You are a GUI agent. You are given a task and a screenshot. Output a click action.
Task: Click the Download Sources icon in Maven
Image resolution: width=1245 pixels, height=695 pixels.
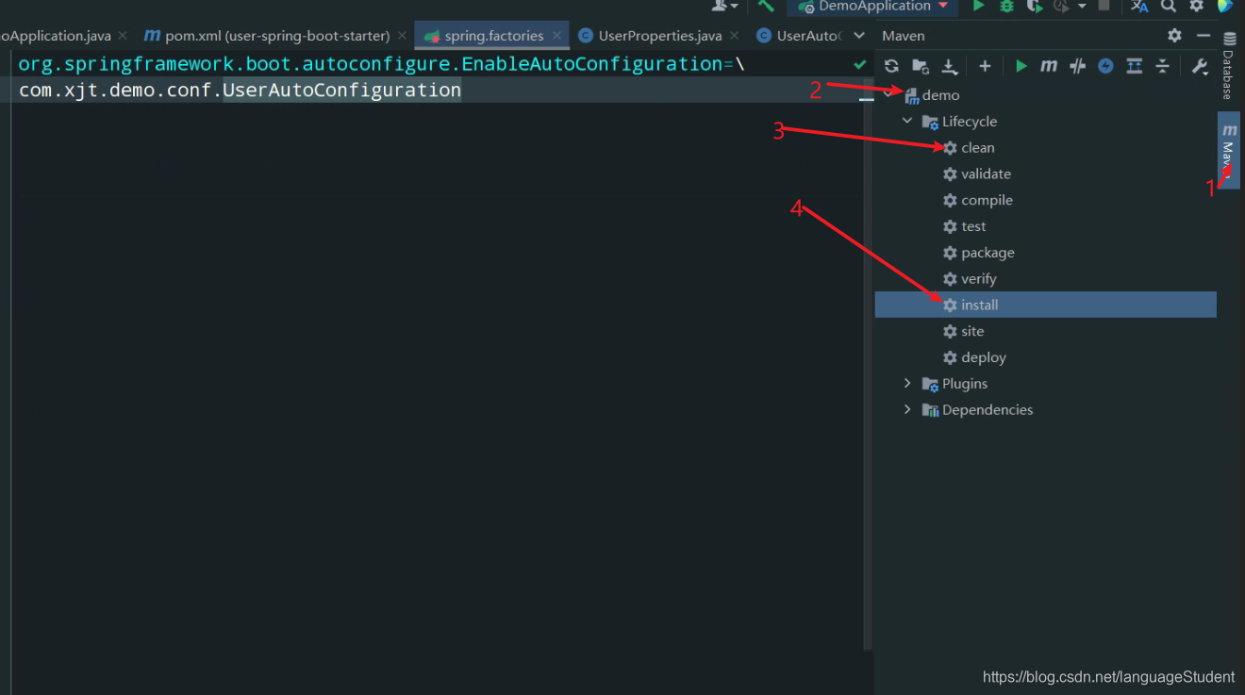point(950,66)
